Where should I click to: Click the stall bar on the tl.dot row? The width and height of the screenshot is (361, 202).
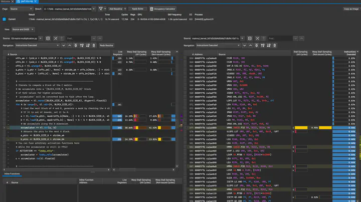tap(140, 128)
